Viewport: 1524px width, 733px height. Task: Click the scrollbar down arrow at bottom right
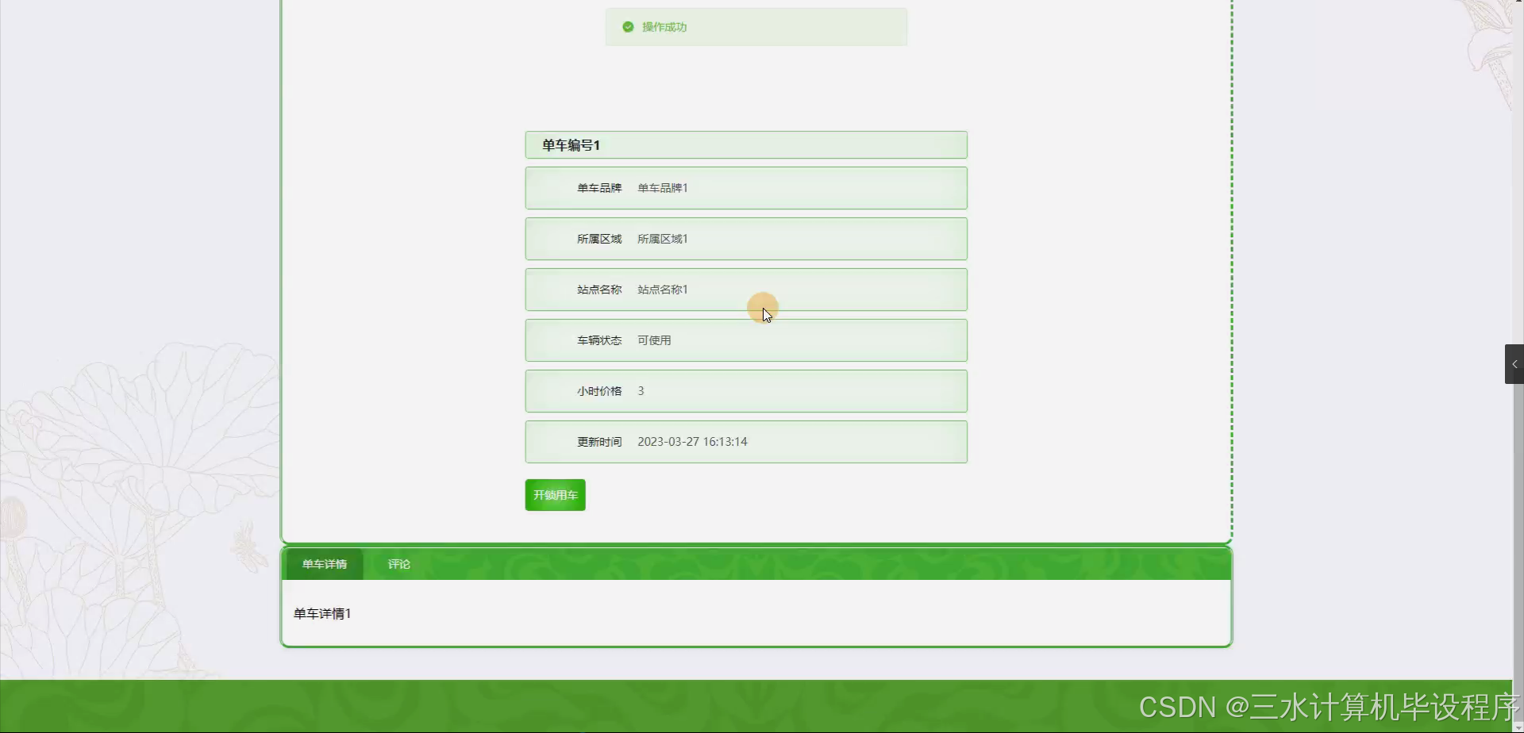(x=1518, y=727)
